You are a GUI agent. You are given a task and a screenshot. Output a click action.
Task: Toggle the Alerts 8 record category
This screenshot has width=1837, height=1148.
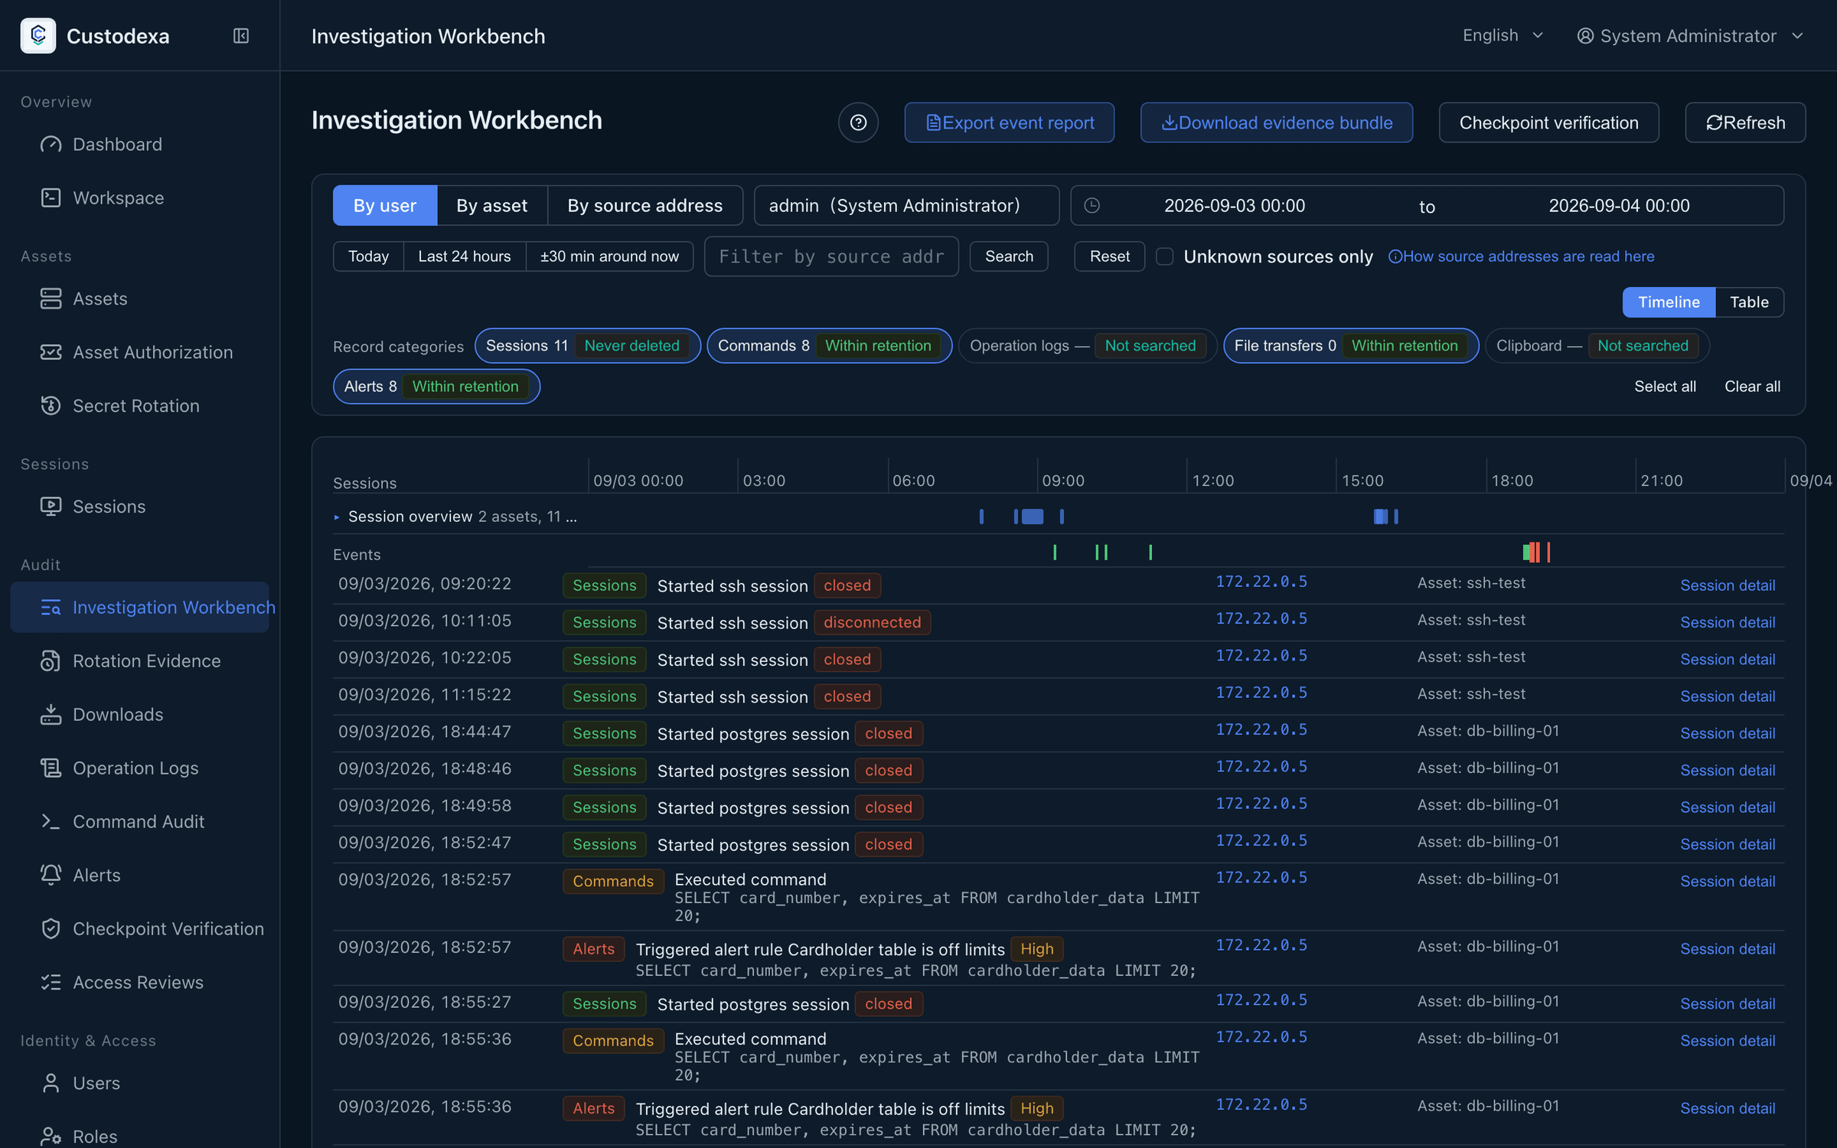click(x=436, y=386)
